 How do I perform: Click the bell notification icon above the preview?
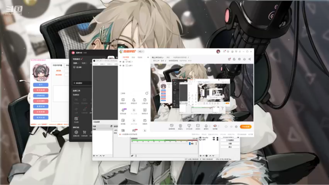244,59
